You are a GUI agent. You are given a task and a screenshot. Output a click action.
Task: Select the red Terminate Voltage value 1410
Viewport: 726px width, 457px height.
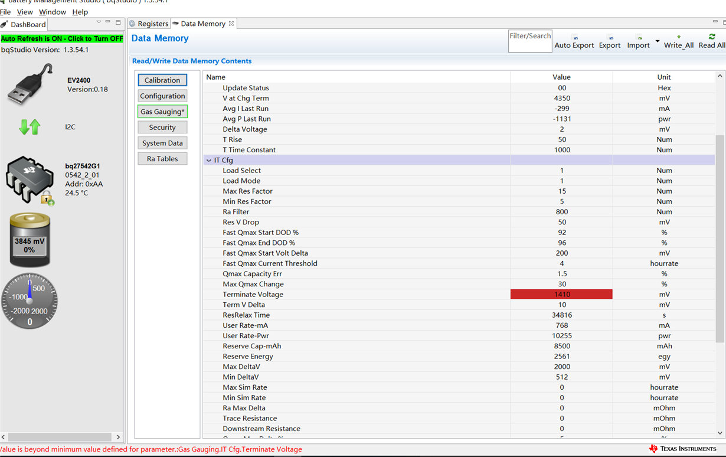pos(561,294)
